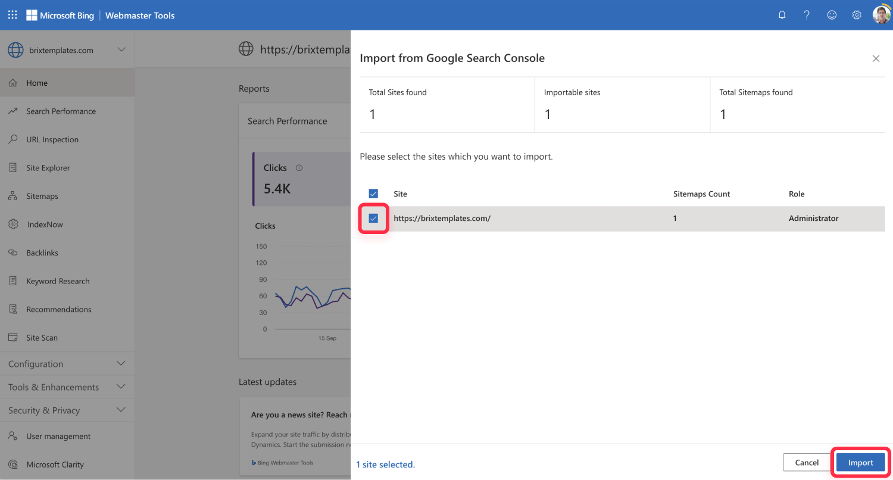
Task: Click the Site Scan icon
Action: (13, 338)
